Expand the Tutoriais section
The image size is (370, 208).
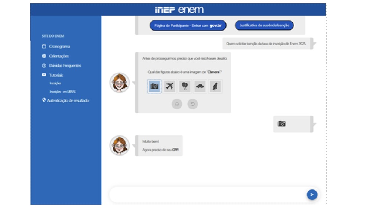coord(56,75)
